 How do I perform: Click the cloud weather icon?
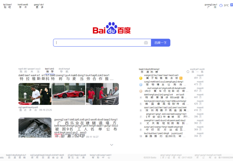(221, 5)
